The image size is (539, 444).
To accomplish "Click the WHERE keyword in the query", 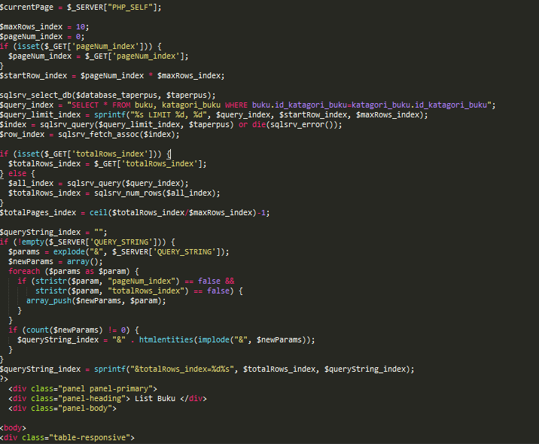I will point(236,105).
